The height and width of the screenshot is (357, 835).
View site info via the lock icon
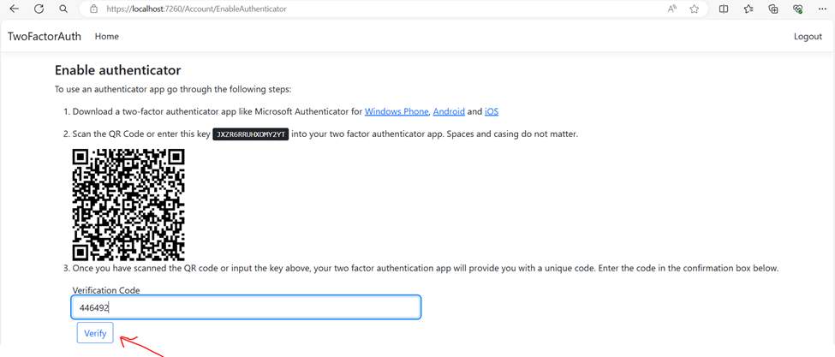(93, 9)
